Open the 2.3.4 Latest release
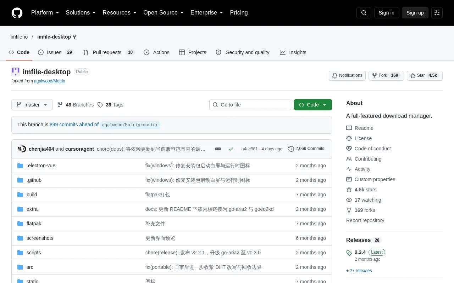 tap(366, 252)
